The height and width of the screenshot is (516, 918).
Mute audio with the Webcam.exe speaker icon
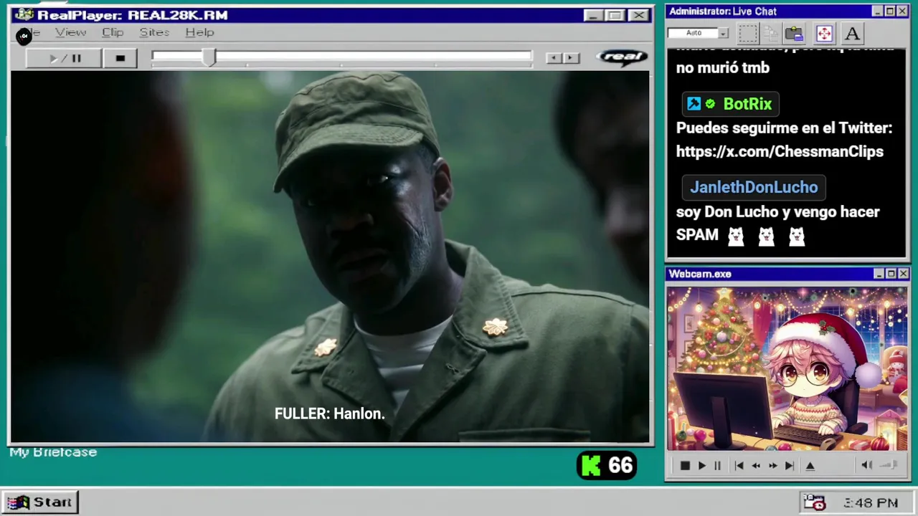(x=867, y=465)
